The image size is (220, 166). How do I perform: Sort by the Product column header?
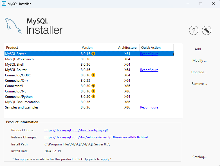[x=42, y=48]
